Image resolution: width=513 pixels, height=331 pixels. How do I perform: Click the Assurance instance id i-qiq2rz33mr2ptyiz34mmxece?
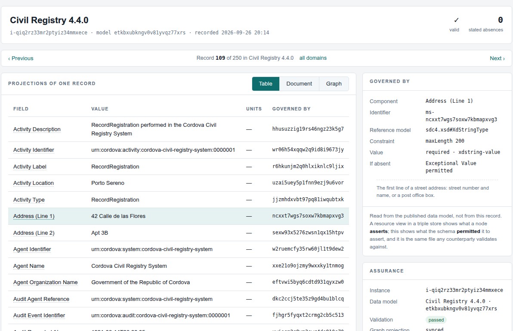click(x=464, y=290)
